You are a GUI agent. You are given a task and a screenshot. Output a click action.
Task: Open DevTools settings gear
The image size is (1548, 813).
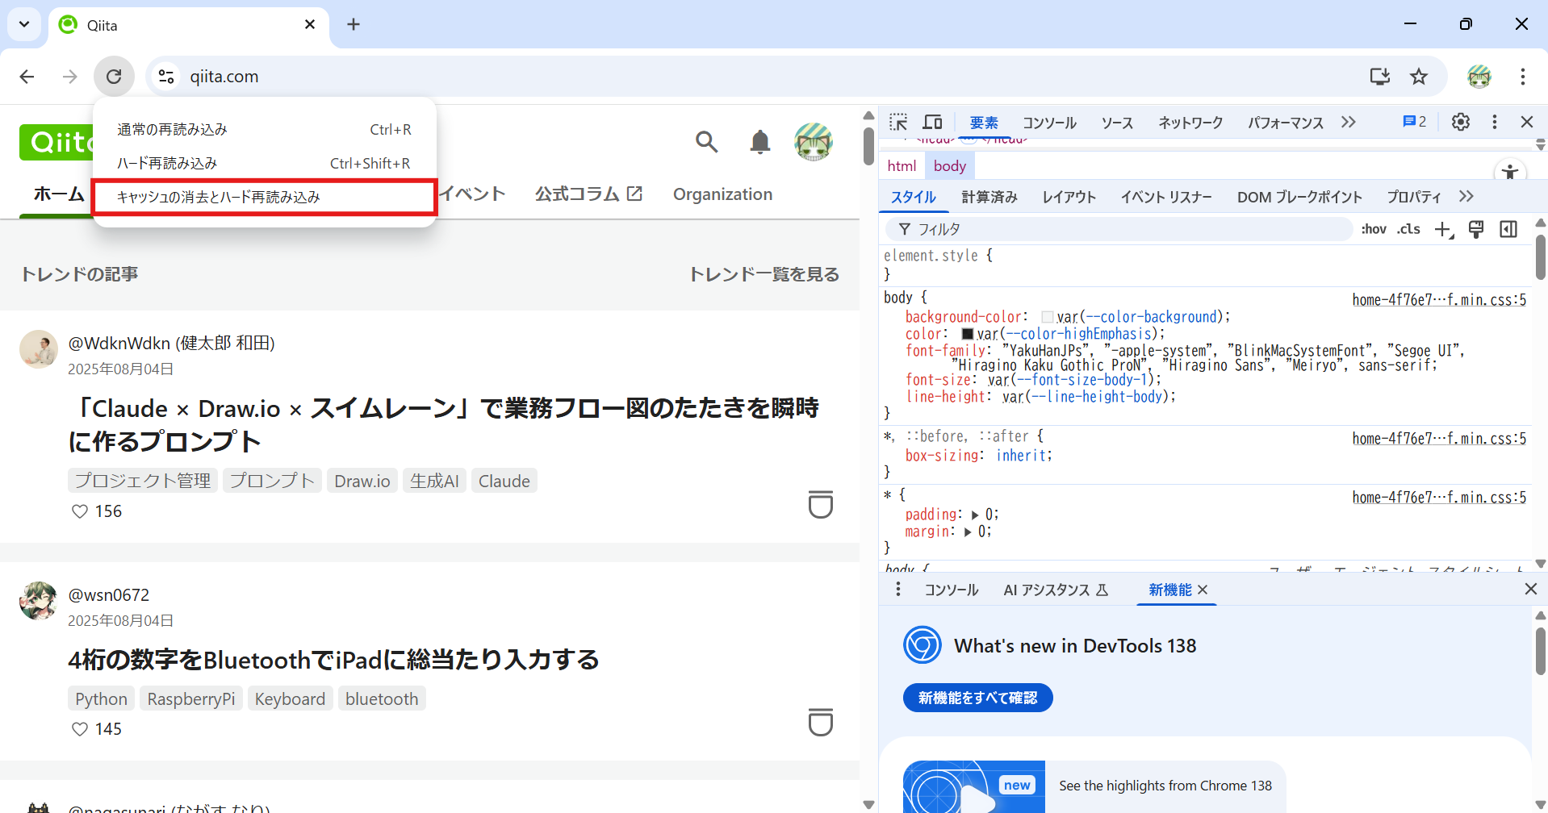[1459, 122]
